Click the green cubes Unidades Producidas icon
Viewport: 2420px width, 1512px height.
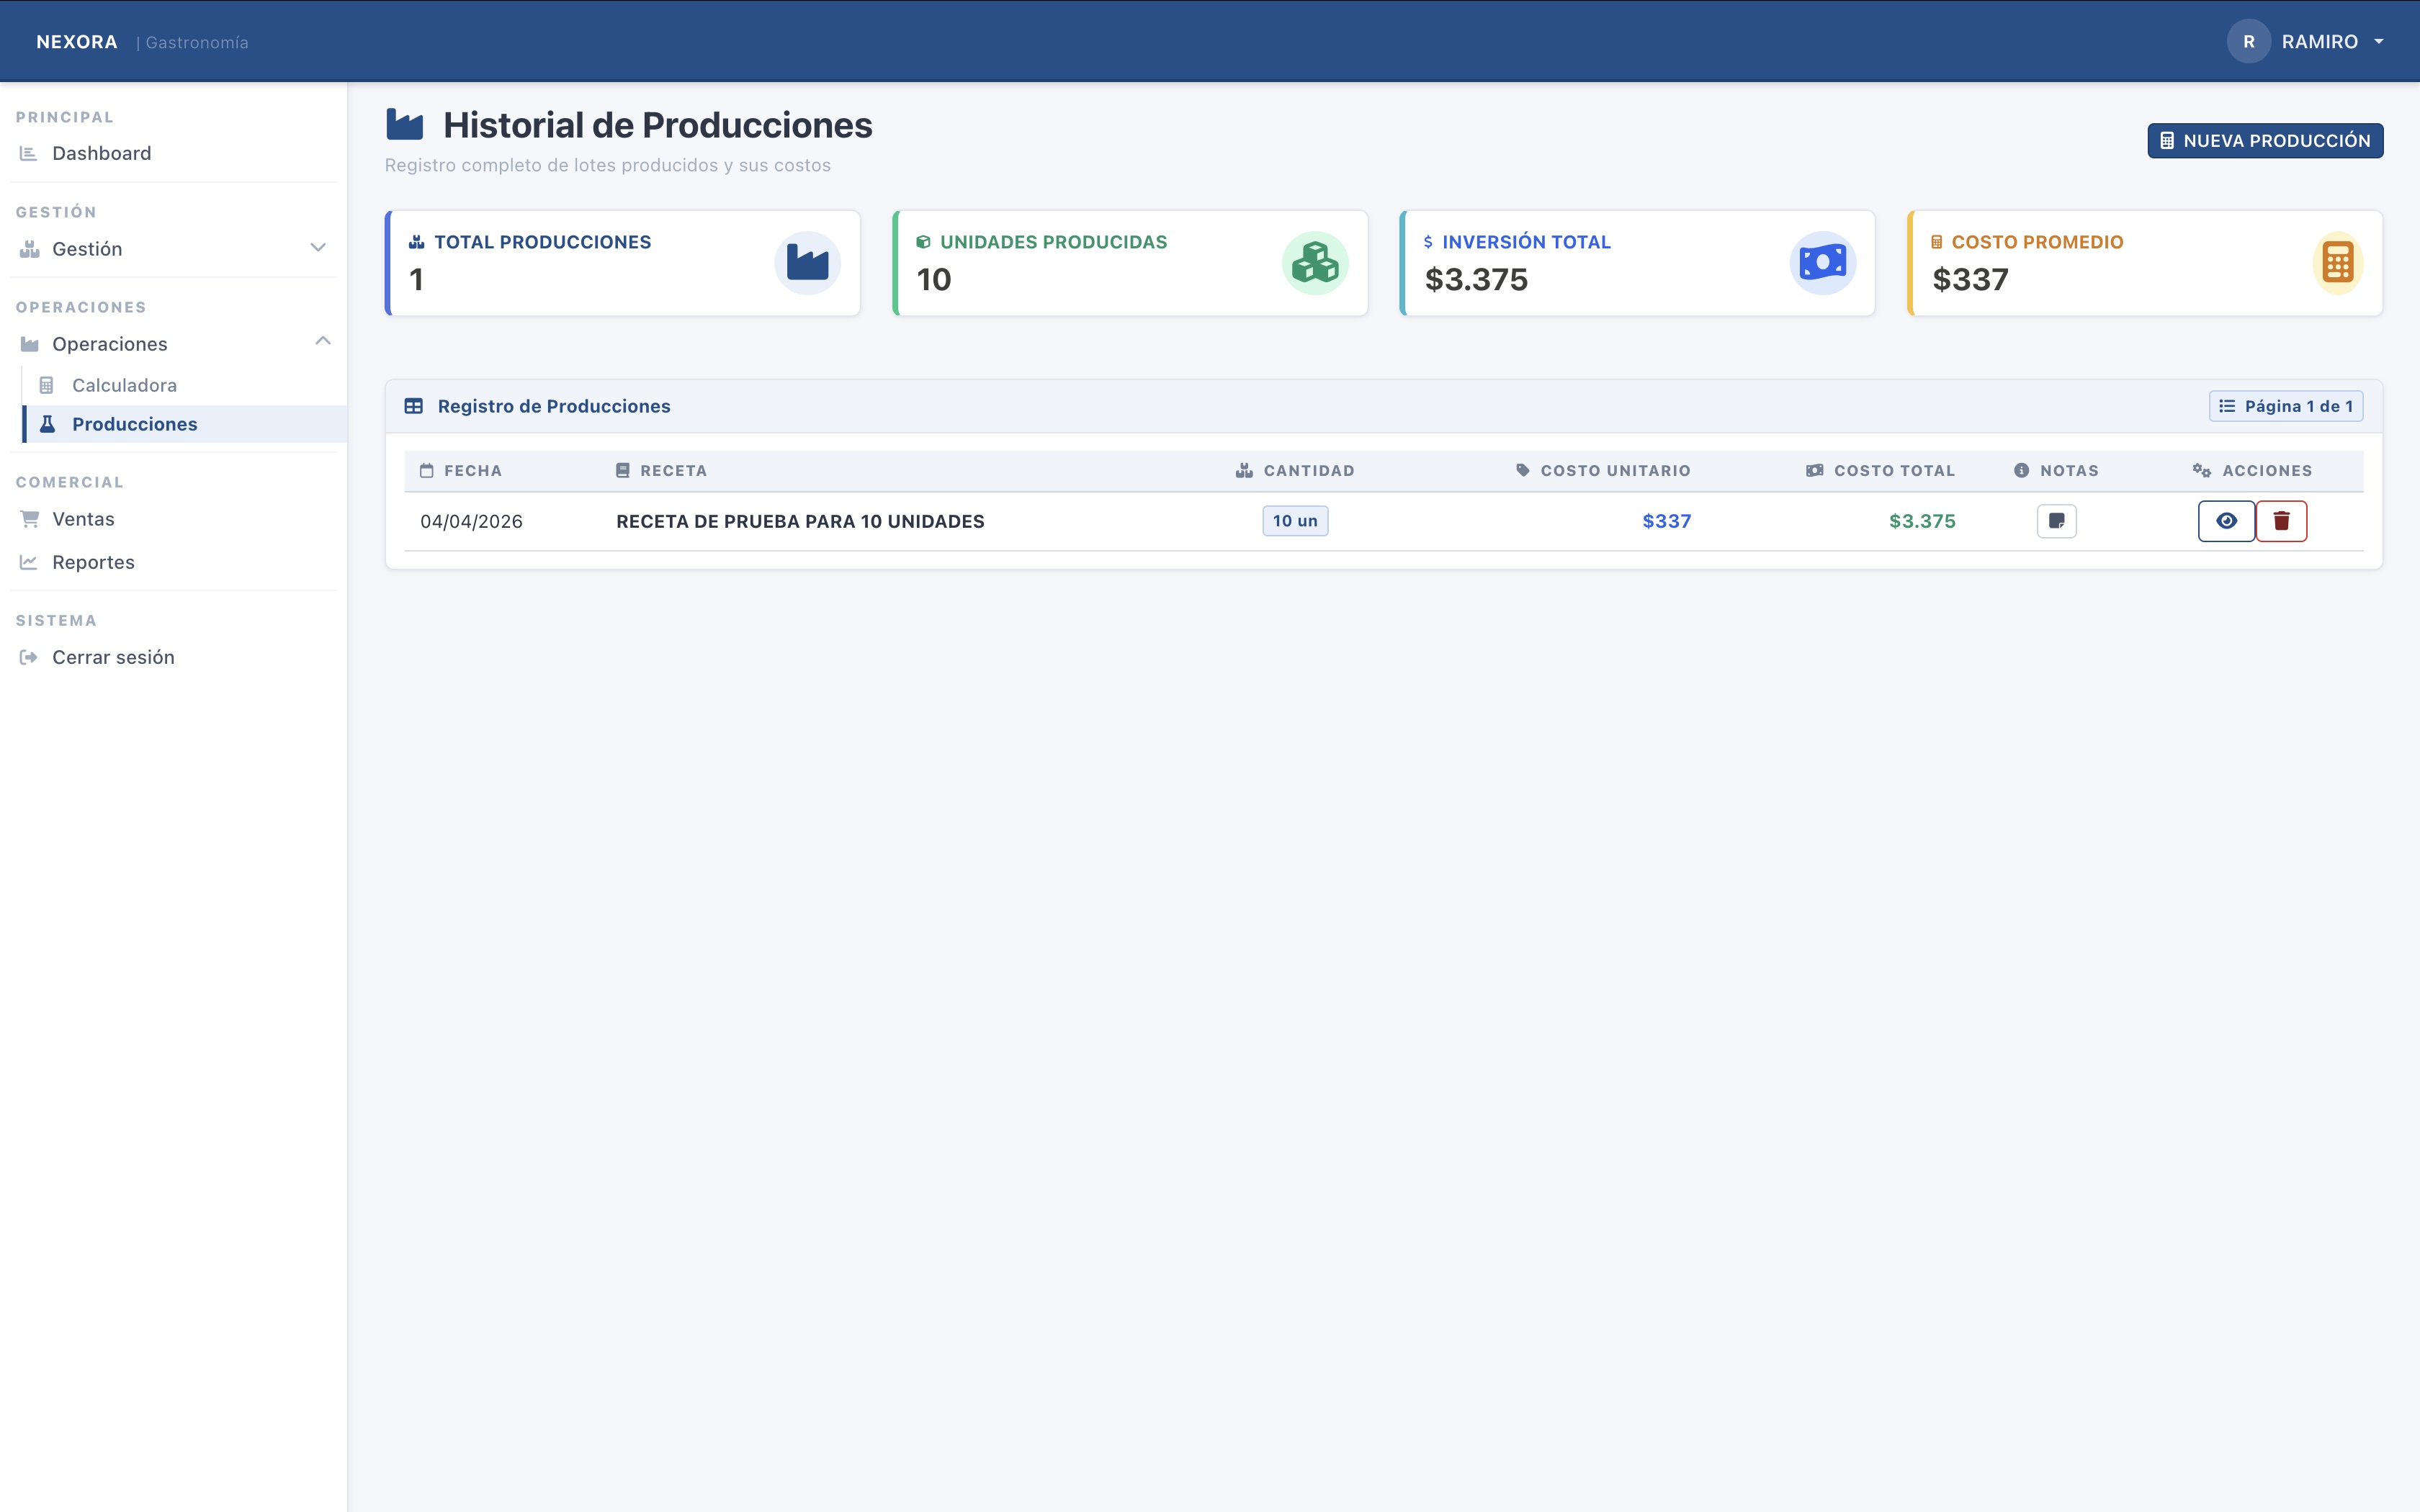click(x=1315, y=263)
